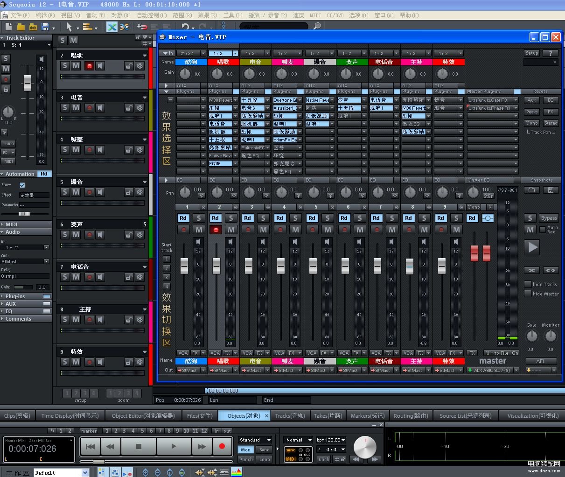
Task: Open the Default workspace dropdown
Action: click(61, 473)
